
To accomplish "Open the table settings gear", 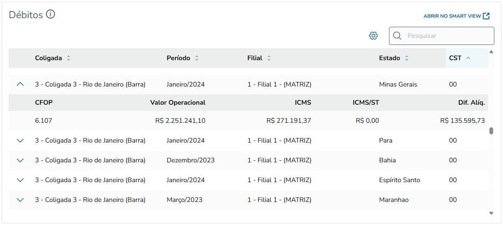I will [x=373, y=36].
